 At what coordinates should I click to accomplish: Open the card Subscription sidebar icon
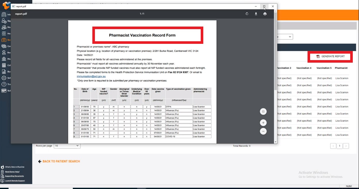click(4, 91)
